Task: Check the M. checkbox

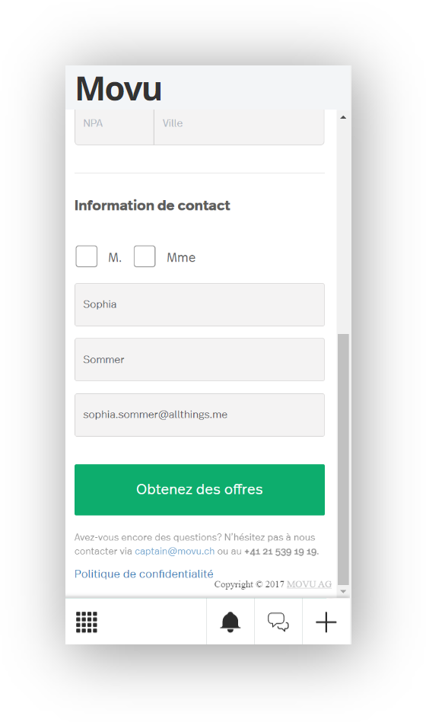Action: 87,256
